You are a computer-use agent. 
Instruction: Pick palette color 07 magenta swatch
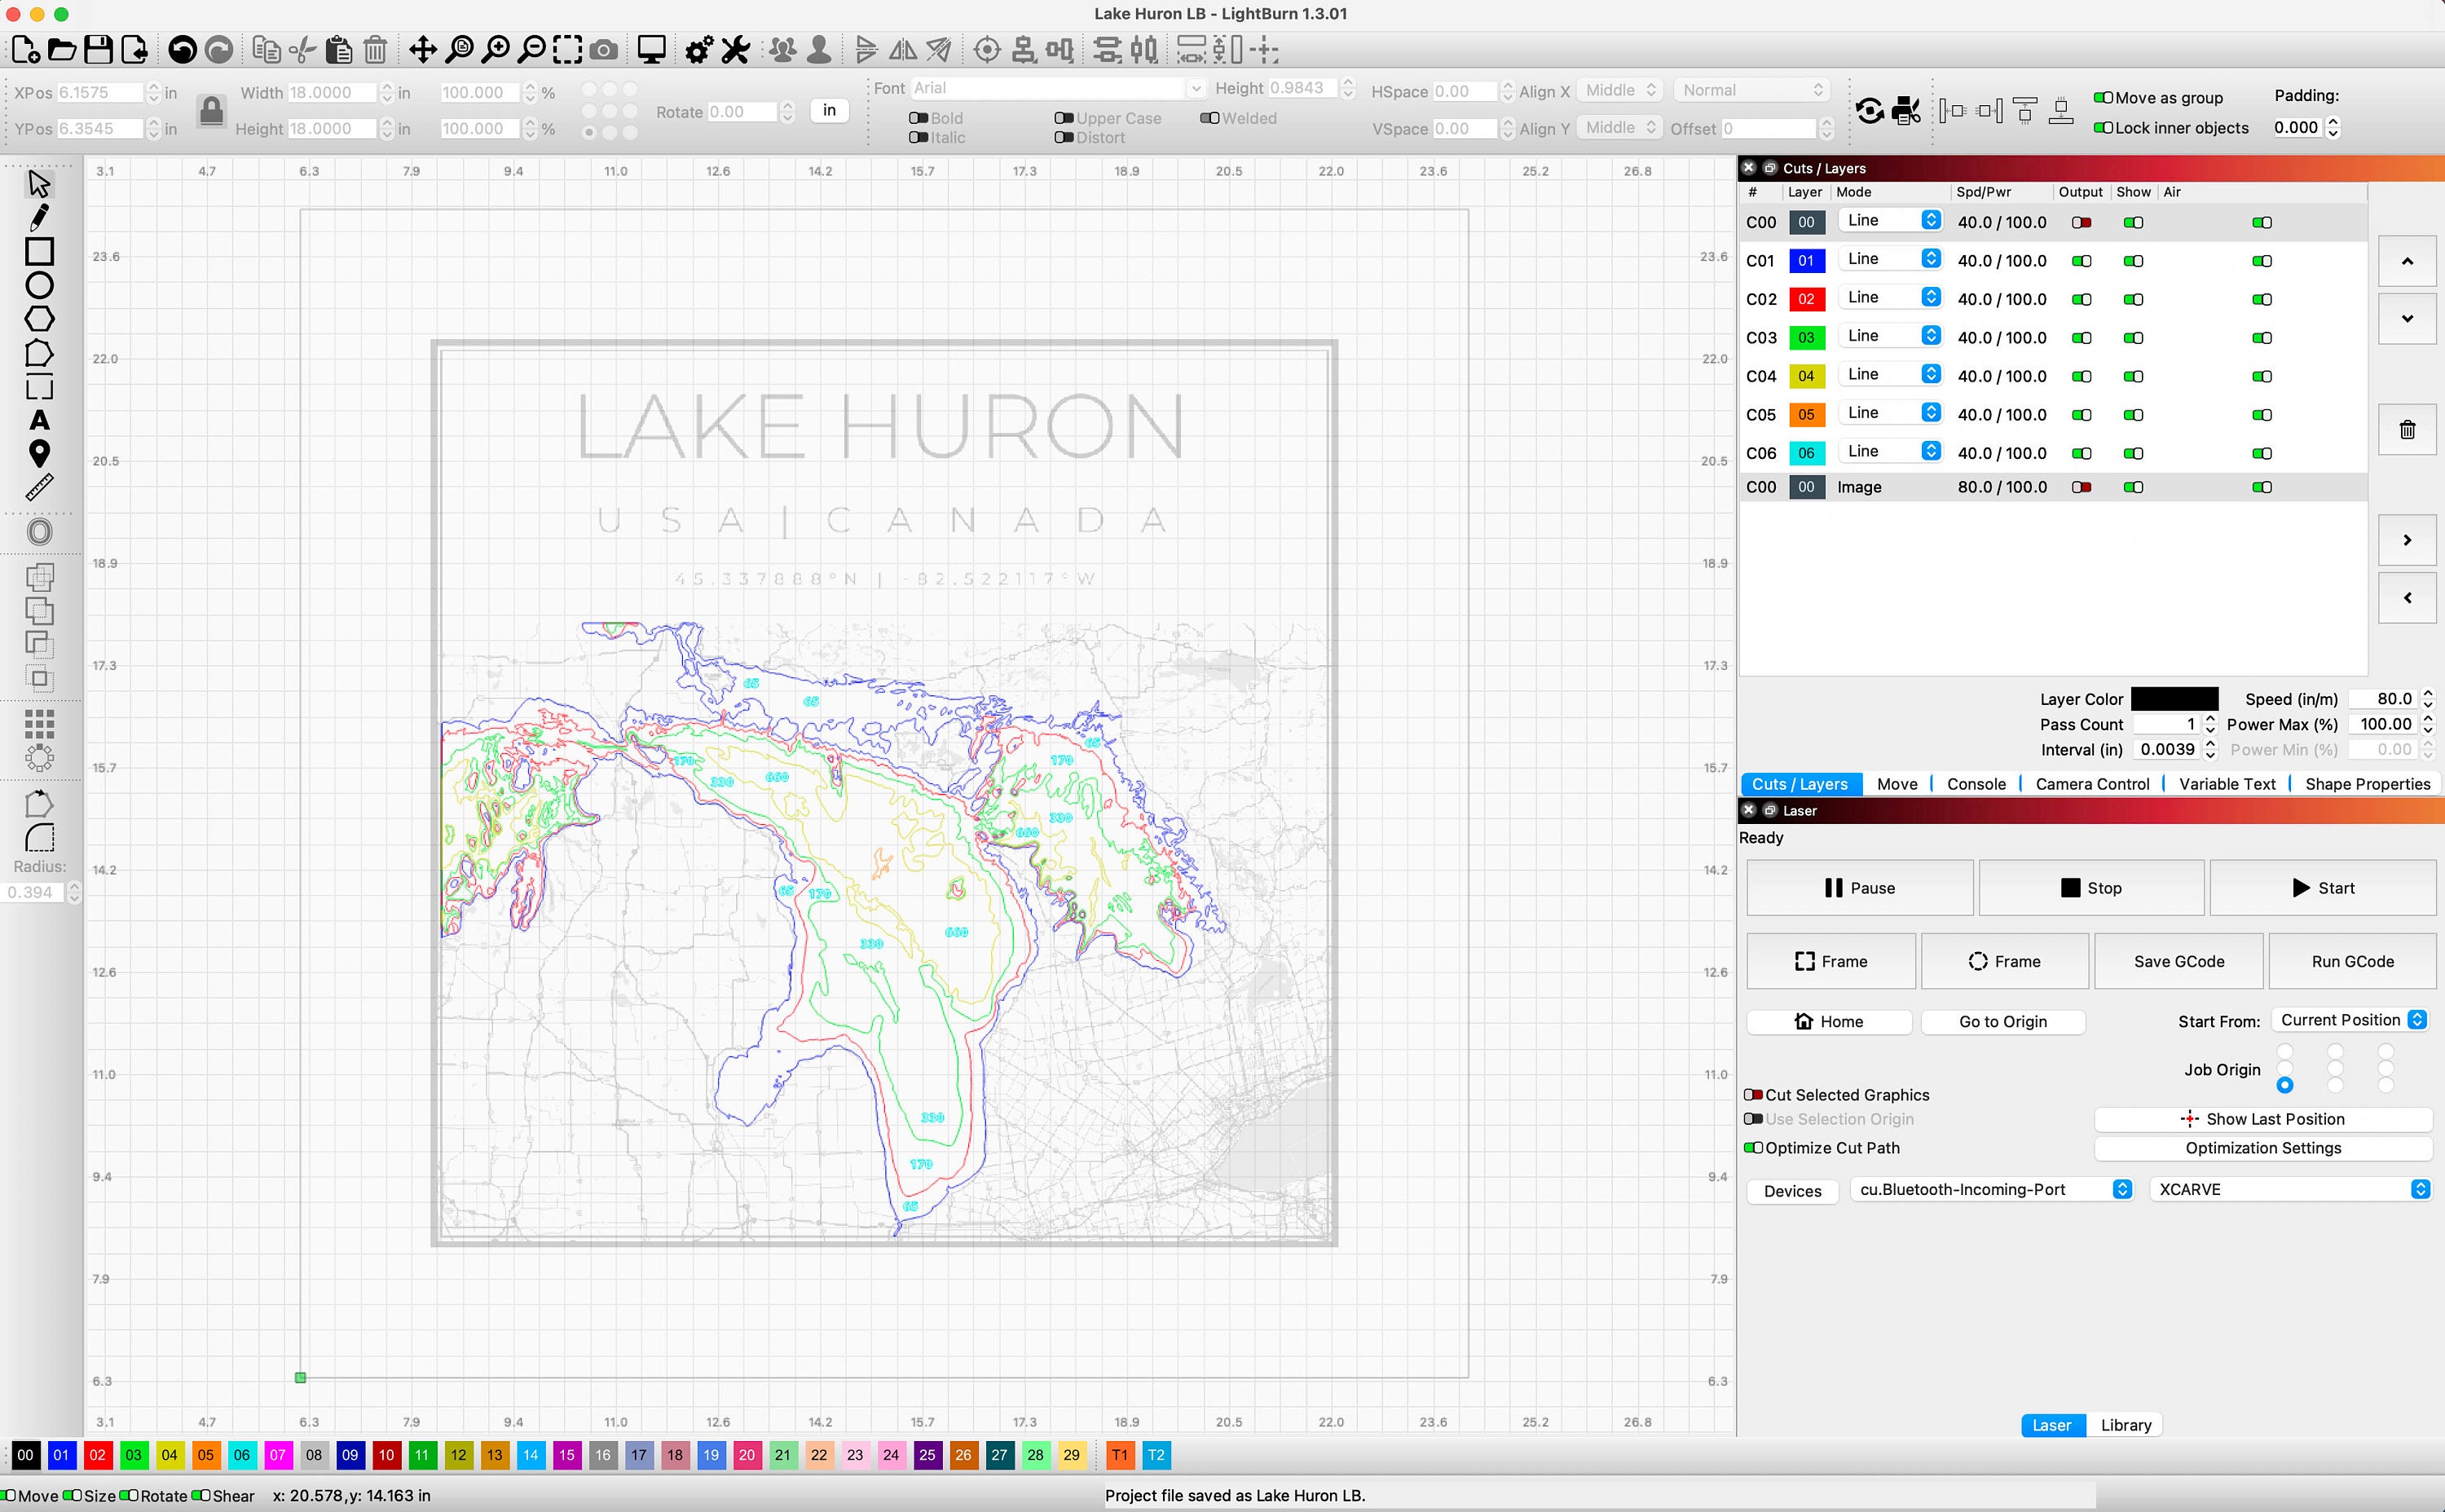[x=278, y=1455]
